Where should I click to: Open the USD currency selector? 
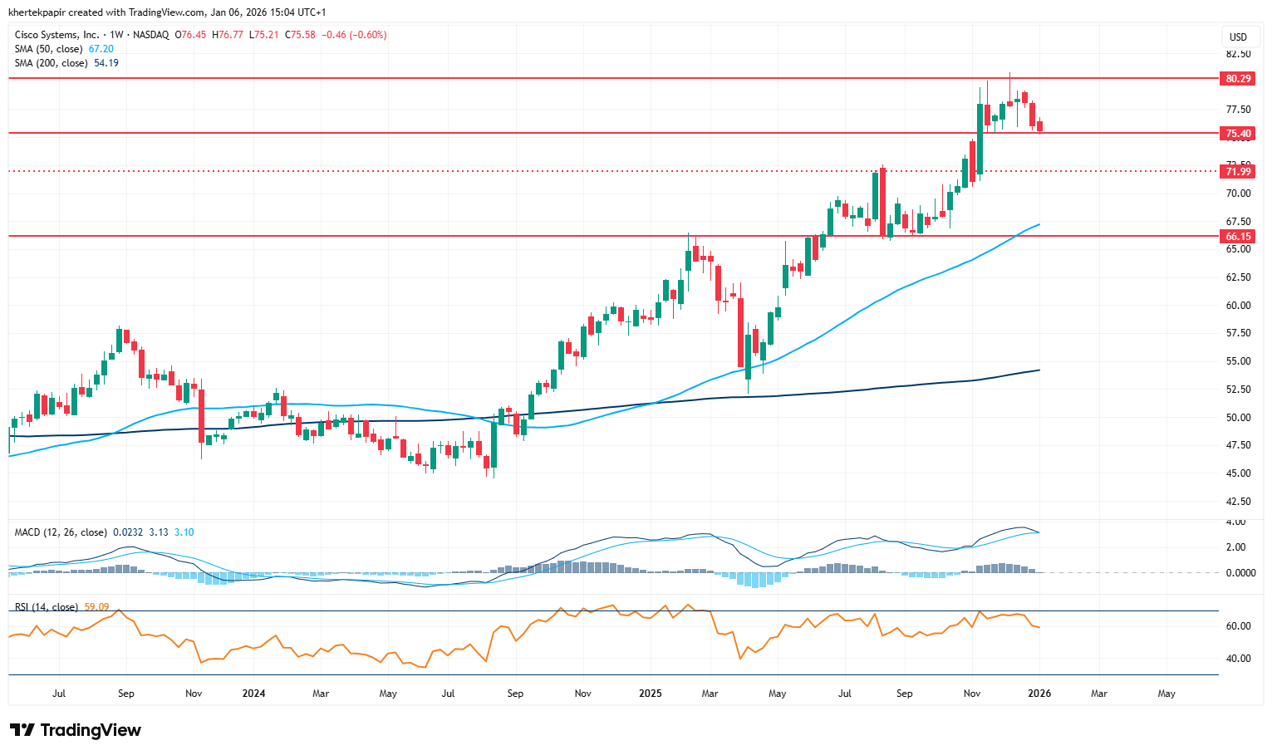[1238, 37]
